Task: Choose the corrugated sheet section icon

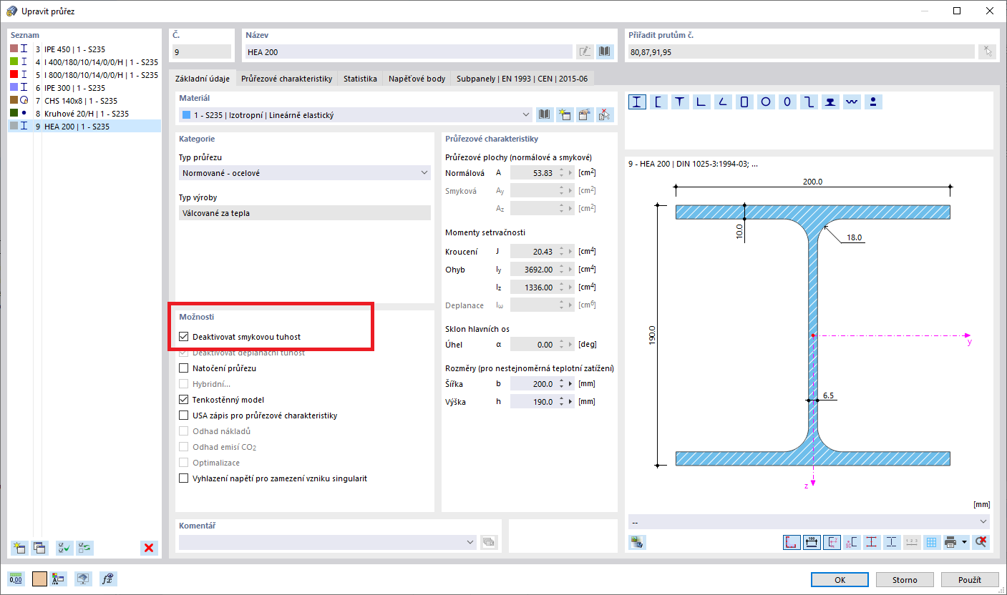Action: pos(851,102)
